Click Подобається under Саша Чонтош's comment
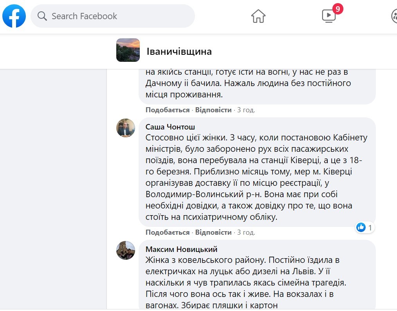This screenshot has height=311, width=397. tap(167, 232)
